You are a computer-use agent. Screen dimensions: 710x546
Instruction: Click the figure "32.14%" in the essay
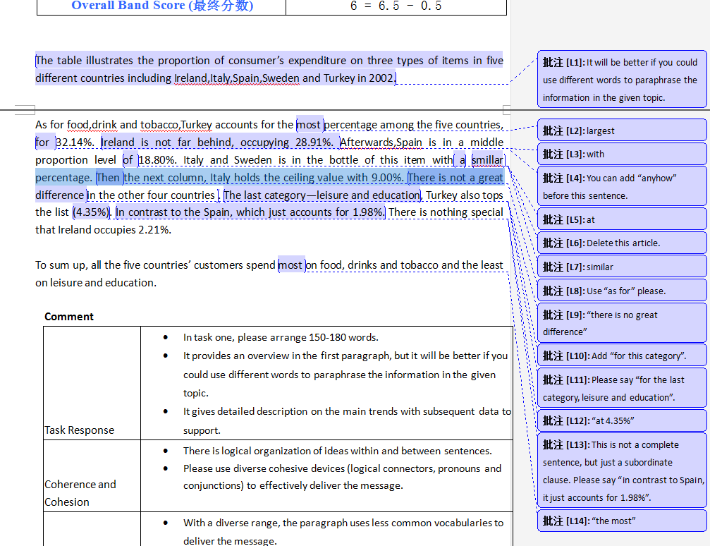pyautogui.click(x=75, y=142)
